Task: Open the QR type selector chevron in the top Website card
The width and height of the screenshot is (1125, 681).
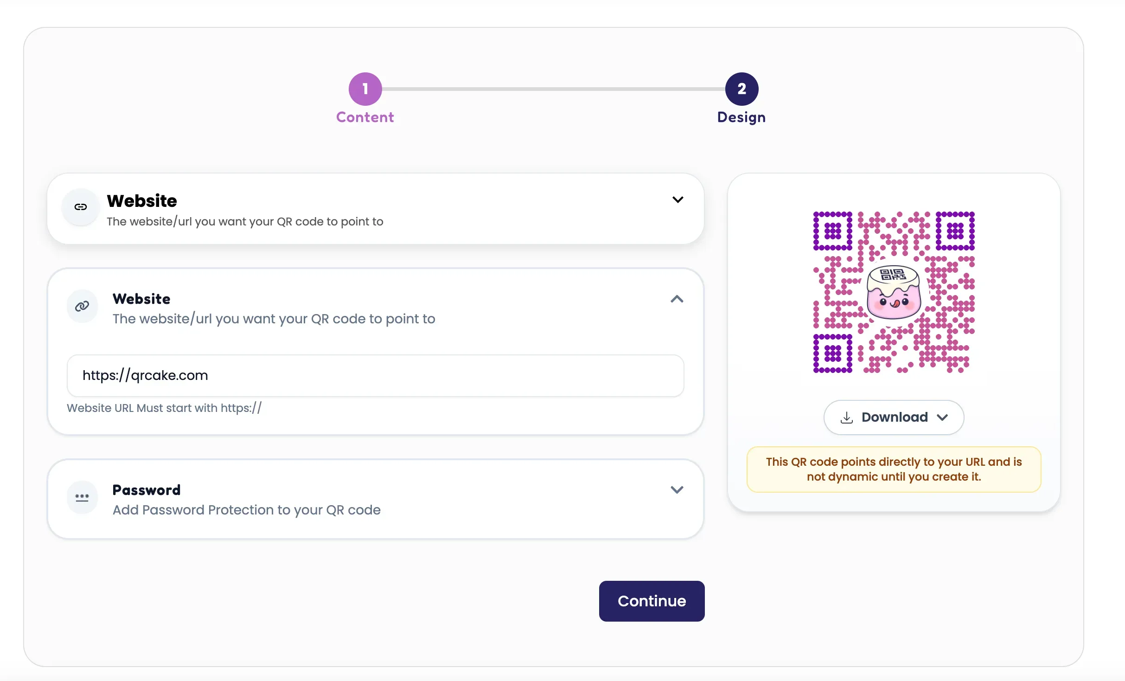Action: [678, 200]
